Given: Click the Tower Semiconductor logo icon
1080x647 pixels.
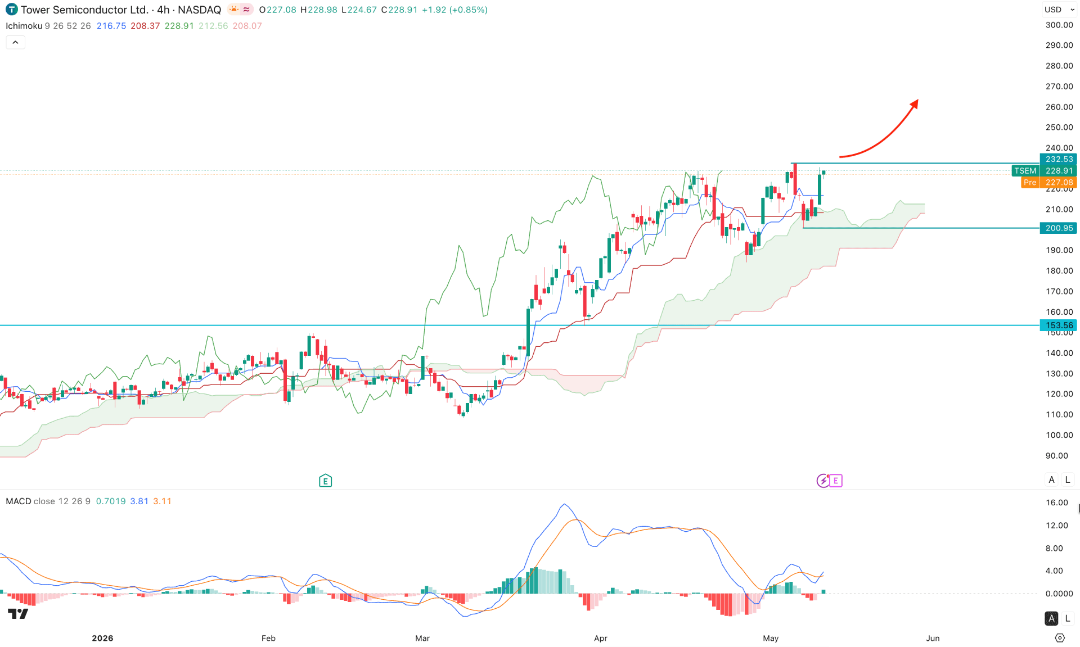Looking at the screenshot, I should (11, 10).
